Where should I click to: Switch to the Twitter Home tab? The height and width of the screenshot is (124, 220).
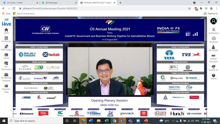(21, 3)
